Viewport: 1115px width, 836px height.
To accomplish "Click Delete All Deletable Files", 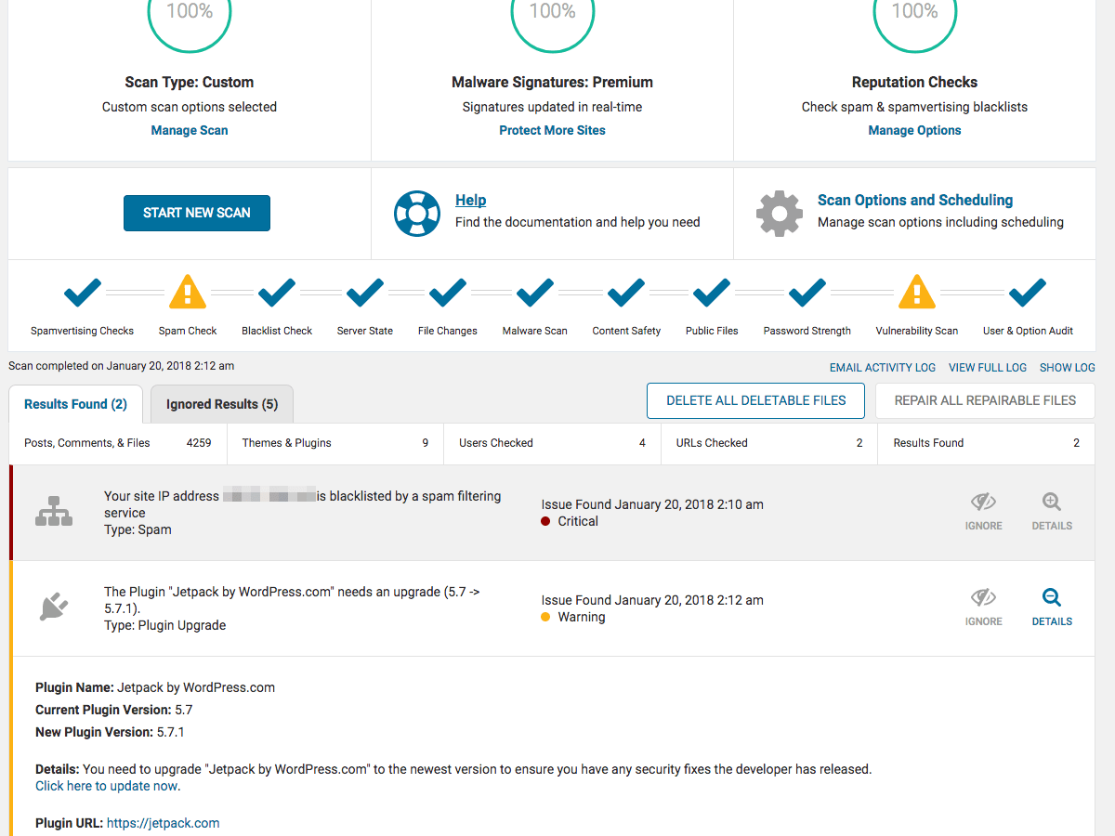I will tap(754, 400).
